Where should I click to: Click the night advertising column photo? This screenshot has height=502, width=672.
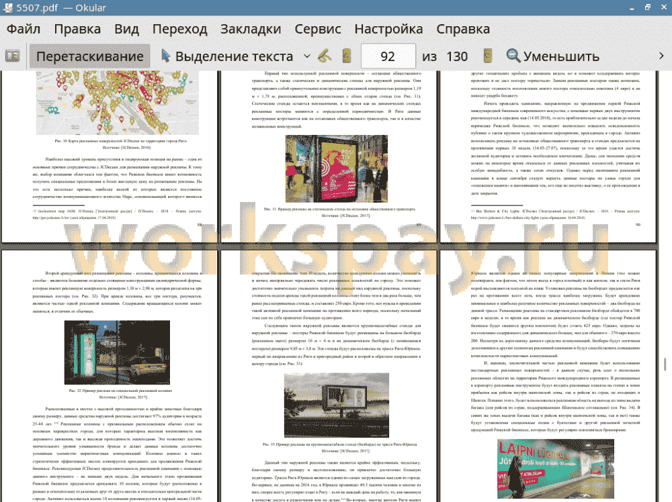[117, 352]
